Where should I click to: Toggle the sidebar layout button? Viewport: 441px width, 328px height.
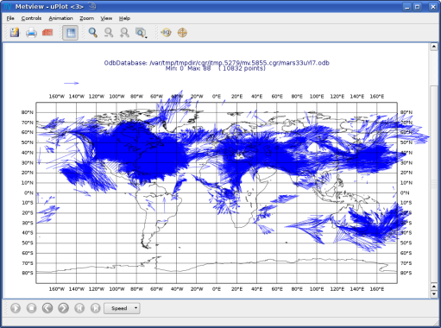point(71,33)
